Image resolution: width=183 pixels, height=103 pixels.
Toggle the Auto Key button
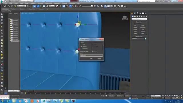148,96
